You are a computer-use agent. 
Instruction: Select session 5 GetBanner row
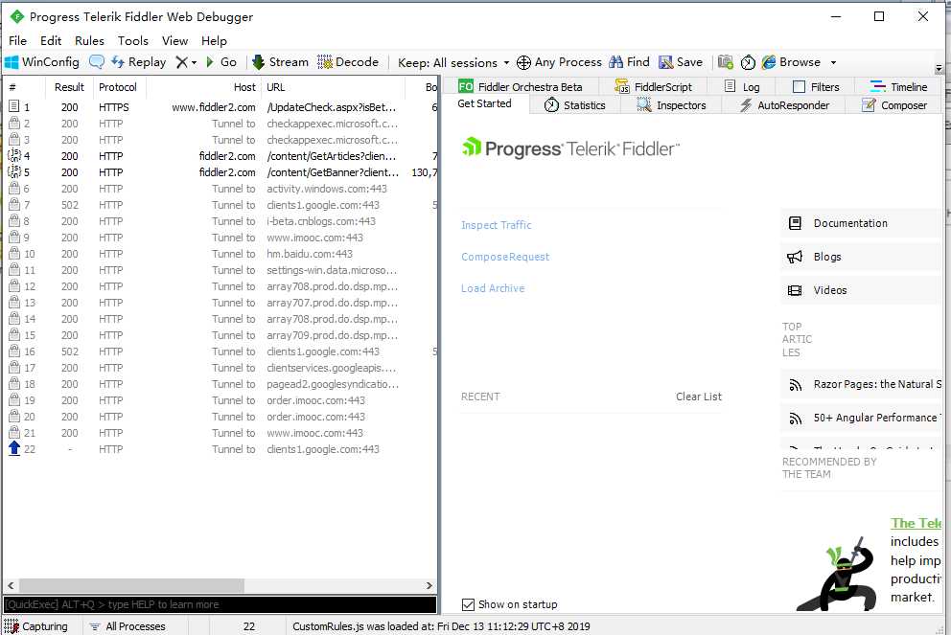(x=220, y=172)
